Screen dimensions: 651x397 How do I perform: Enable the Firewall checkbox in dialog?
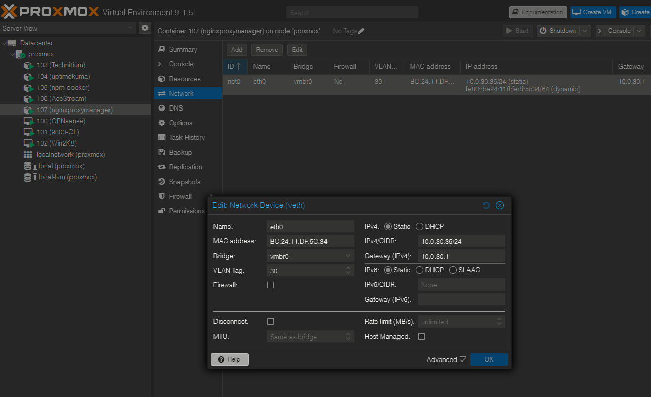tap(270, 285)
